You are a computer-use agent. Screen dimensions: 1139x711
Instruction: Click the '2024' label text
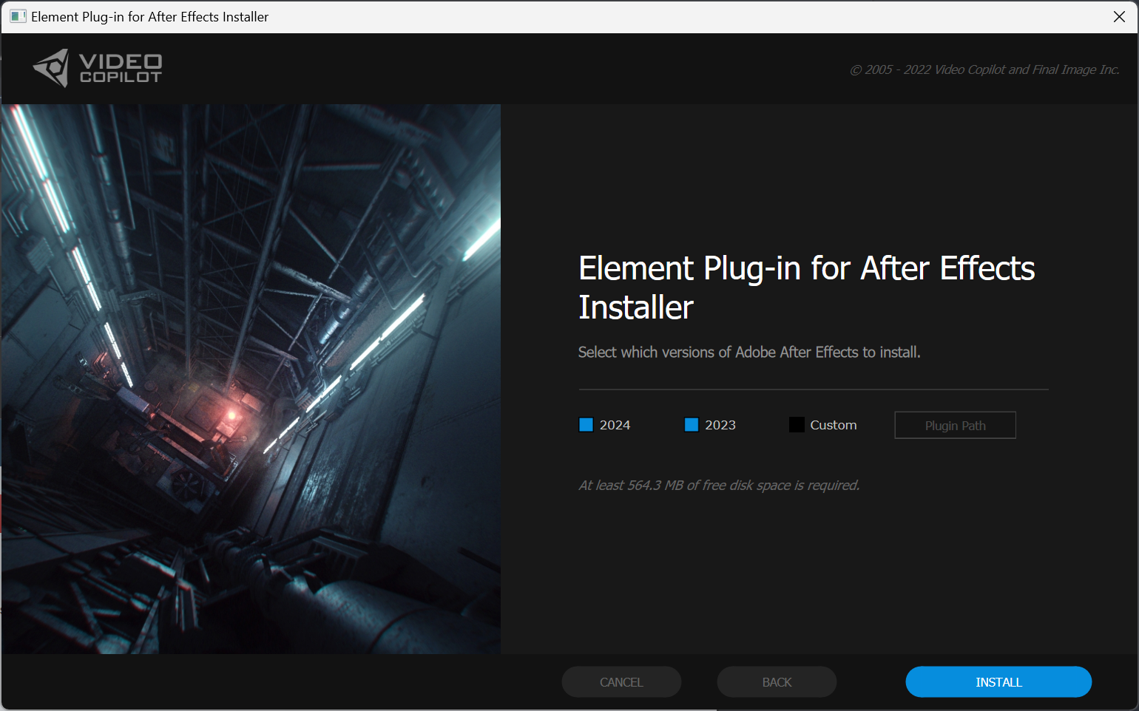point(615,425)
